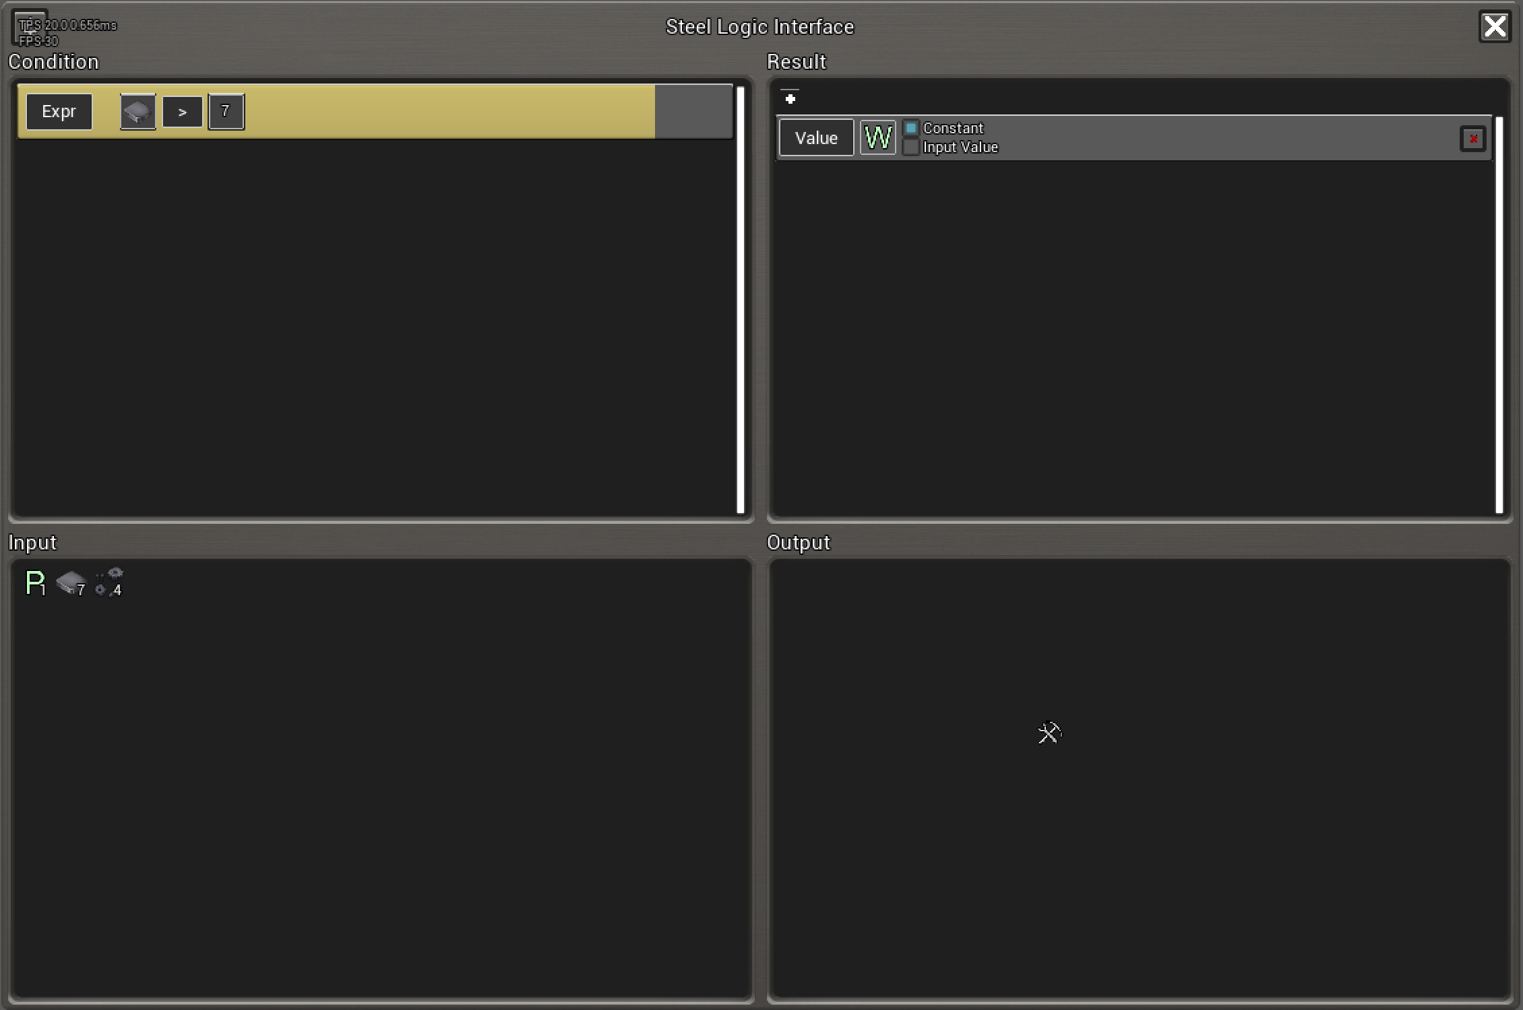Close the Steel Logic Interface window

point(1495,27)
